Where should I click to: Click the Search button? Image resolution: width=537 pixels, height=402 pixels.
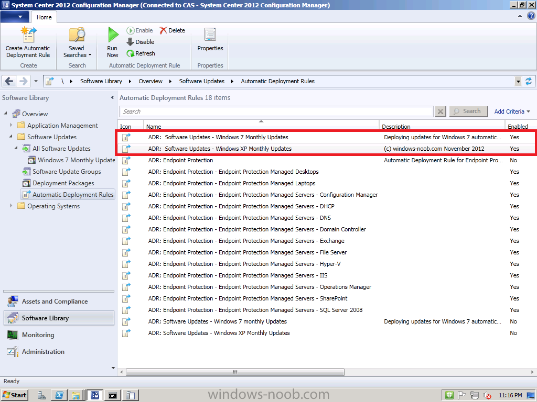point(468,111)
